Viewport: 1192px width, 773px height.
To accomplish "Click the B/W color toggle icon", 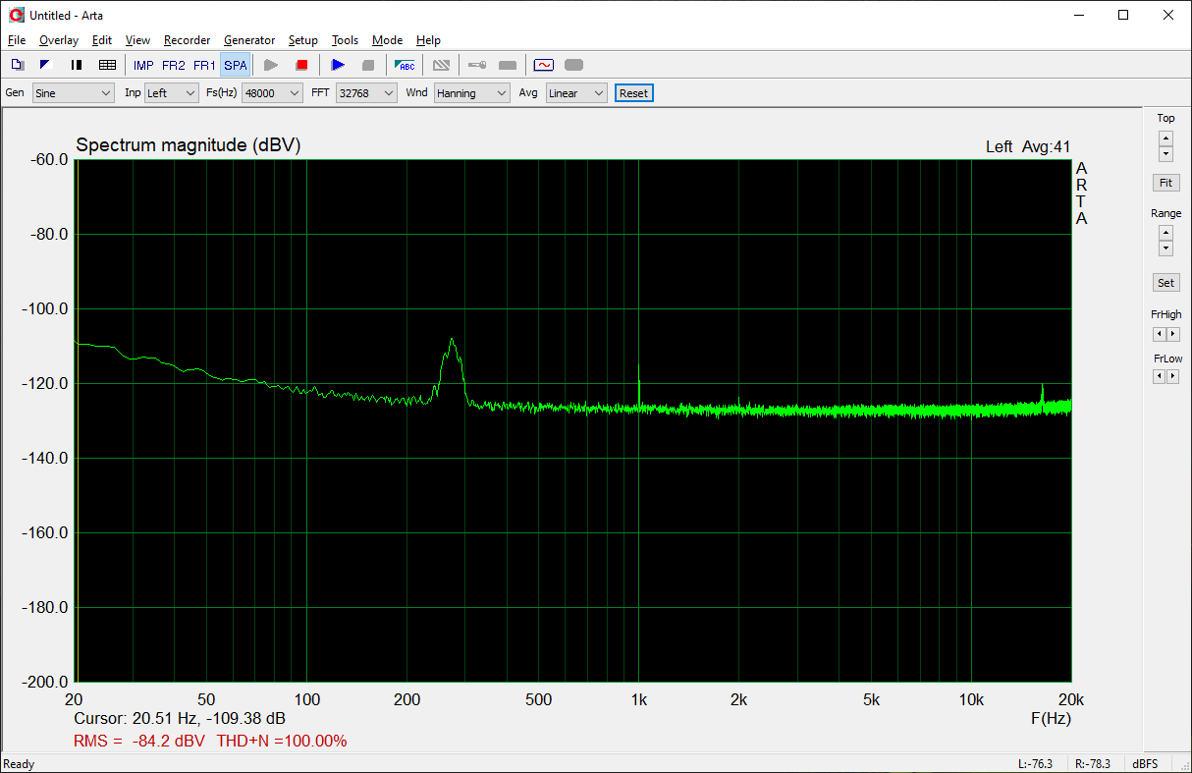I will pyautogui.click(x=44, y=65).
